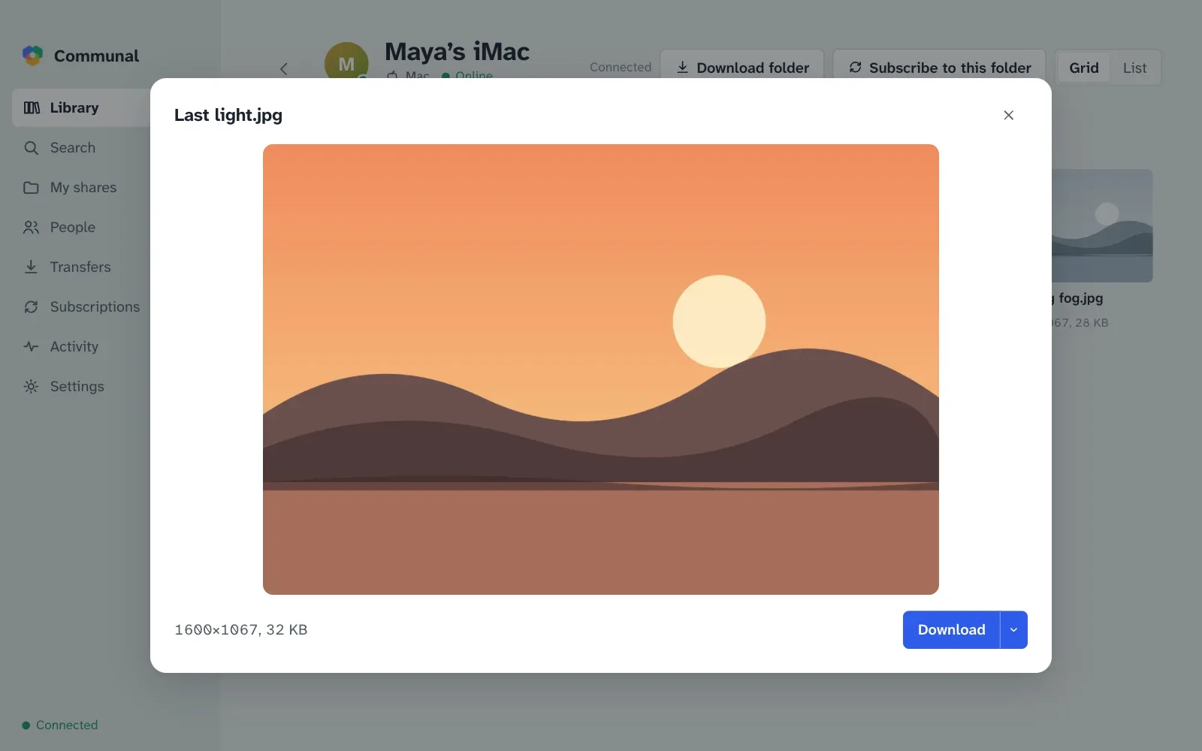Select the fog.jpg thumbnail
The image size is (1202, 751).
(1102, 225)
